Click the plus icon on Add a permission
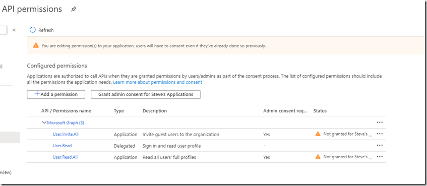The image size is (427, 186). tap(37, 94)
